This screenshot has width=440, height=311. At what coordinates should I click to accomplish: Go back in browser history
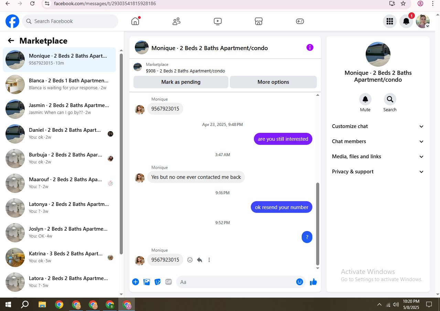pos(8,3)
